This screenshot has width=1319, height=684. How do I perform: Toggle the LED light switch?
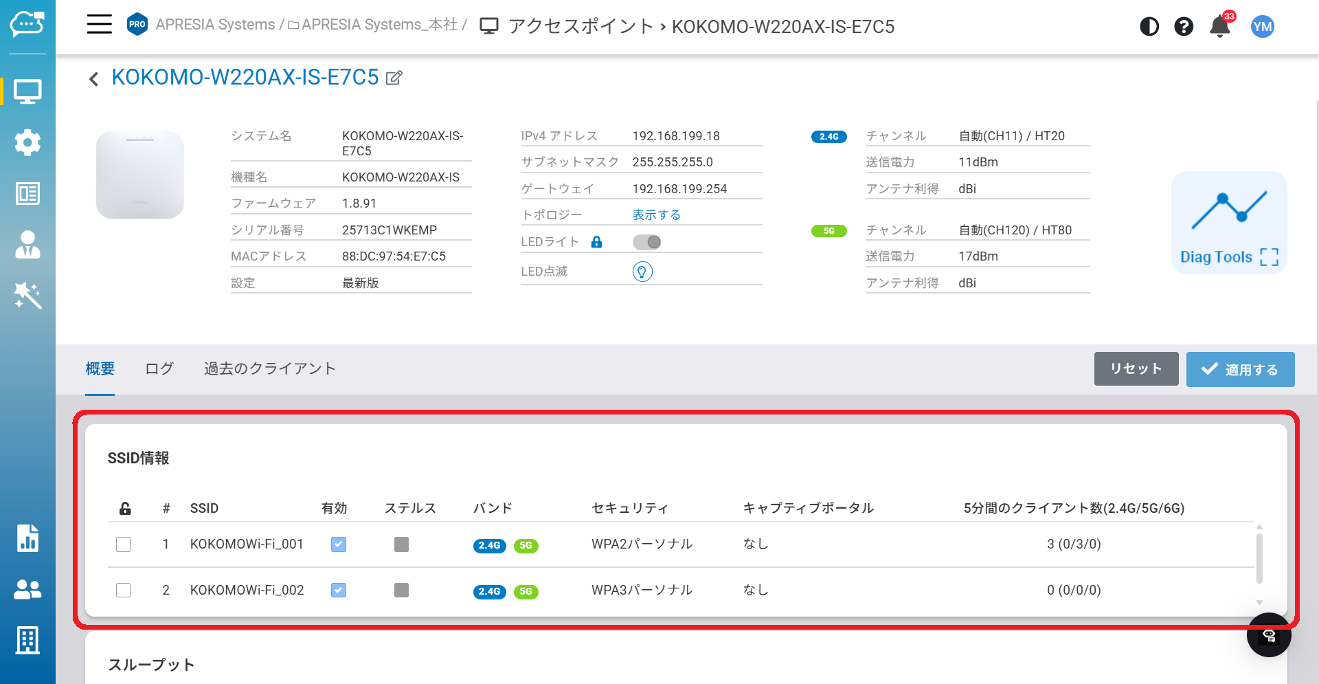coord(646,242)
